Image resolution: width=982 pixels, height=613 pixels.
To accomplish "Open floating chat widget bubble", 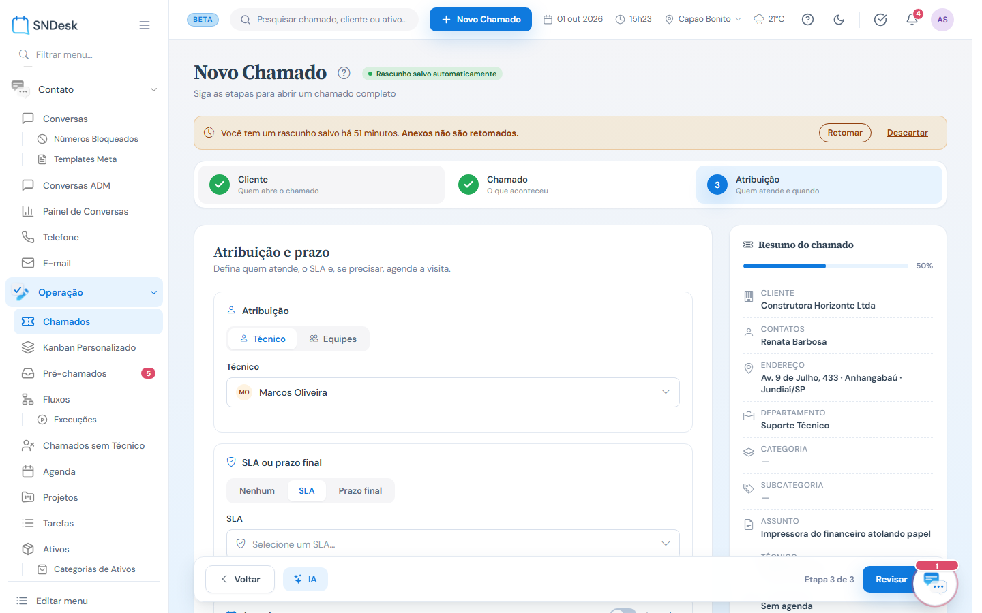I will click(x=935, y=583).
